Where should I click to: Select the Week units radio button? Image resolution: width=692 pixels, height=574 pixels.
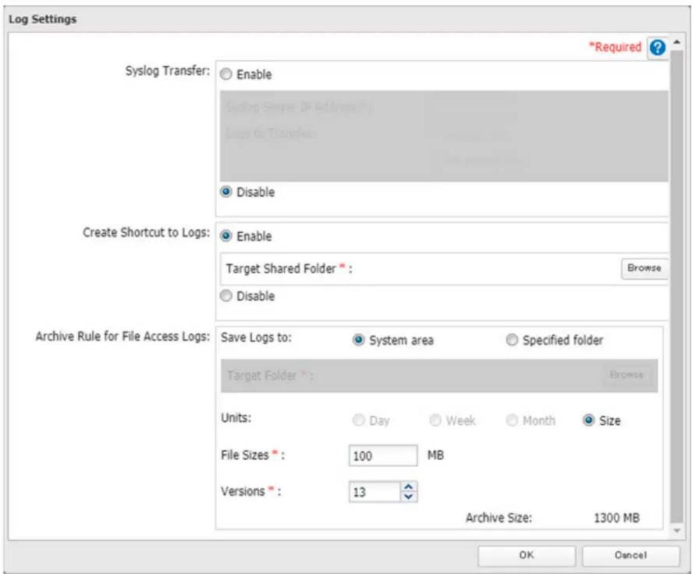[435, 420]
